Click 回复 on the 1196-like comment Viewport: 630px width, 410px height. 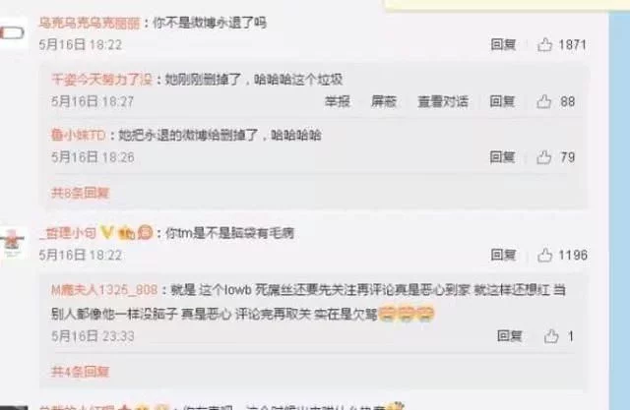[503, 255]
